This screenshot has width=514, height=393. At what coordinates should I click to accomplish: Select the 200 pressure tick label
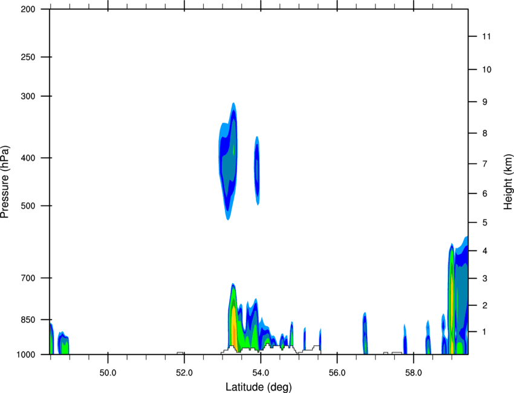coord(28,9)
